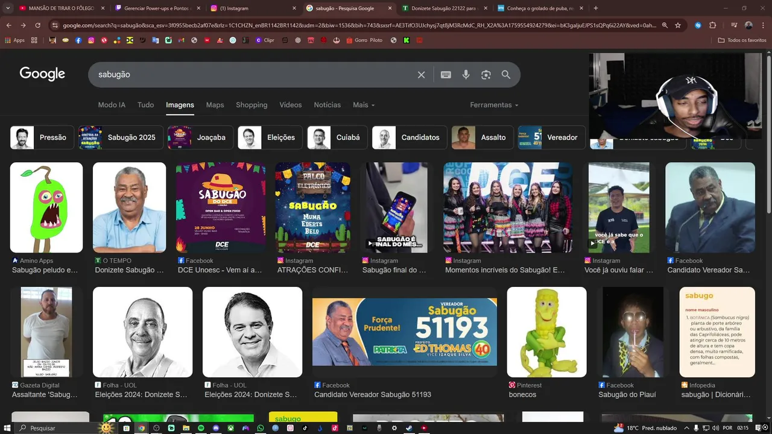
Task: Open yellow corn toy bonecos image
Action: click(x=546, y=332)
